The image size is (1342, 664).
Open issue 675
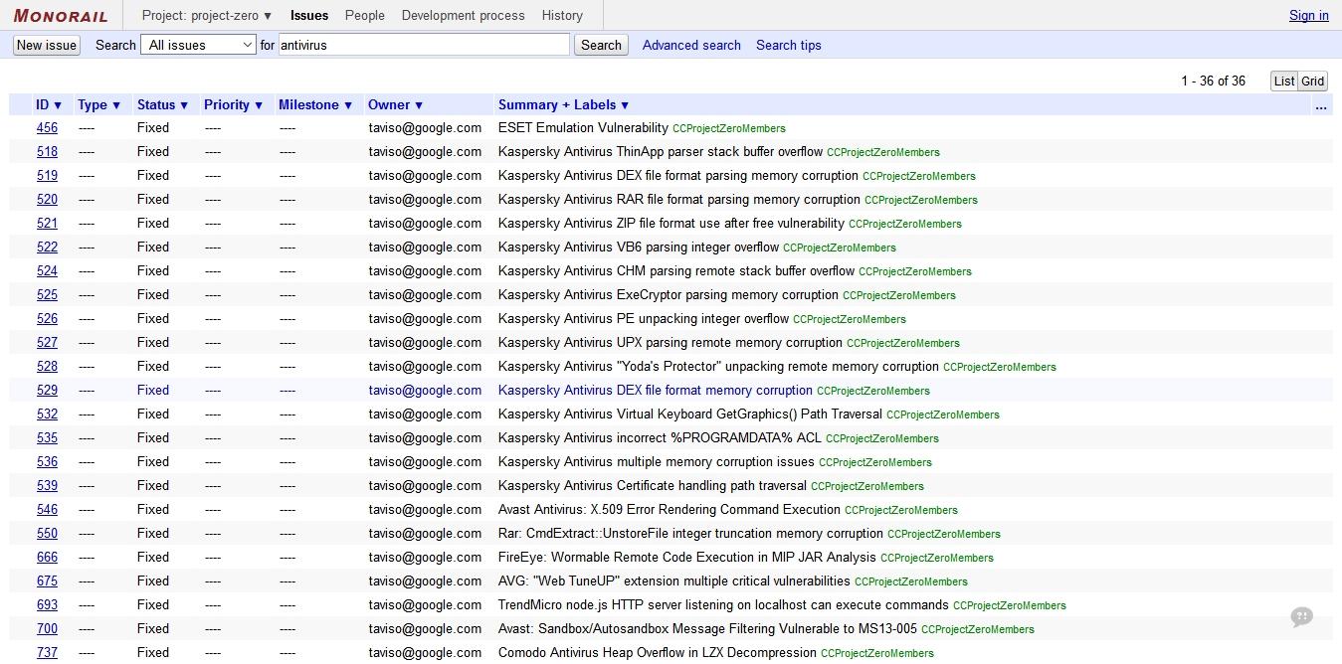coord(47,581)
